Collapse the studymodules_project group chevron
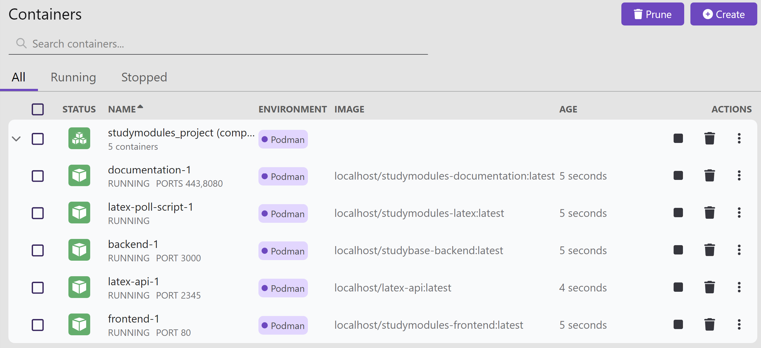This screenshot has width=761, height=348. [16, 139]
